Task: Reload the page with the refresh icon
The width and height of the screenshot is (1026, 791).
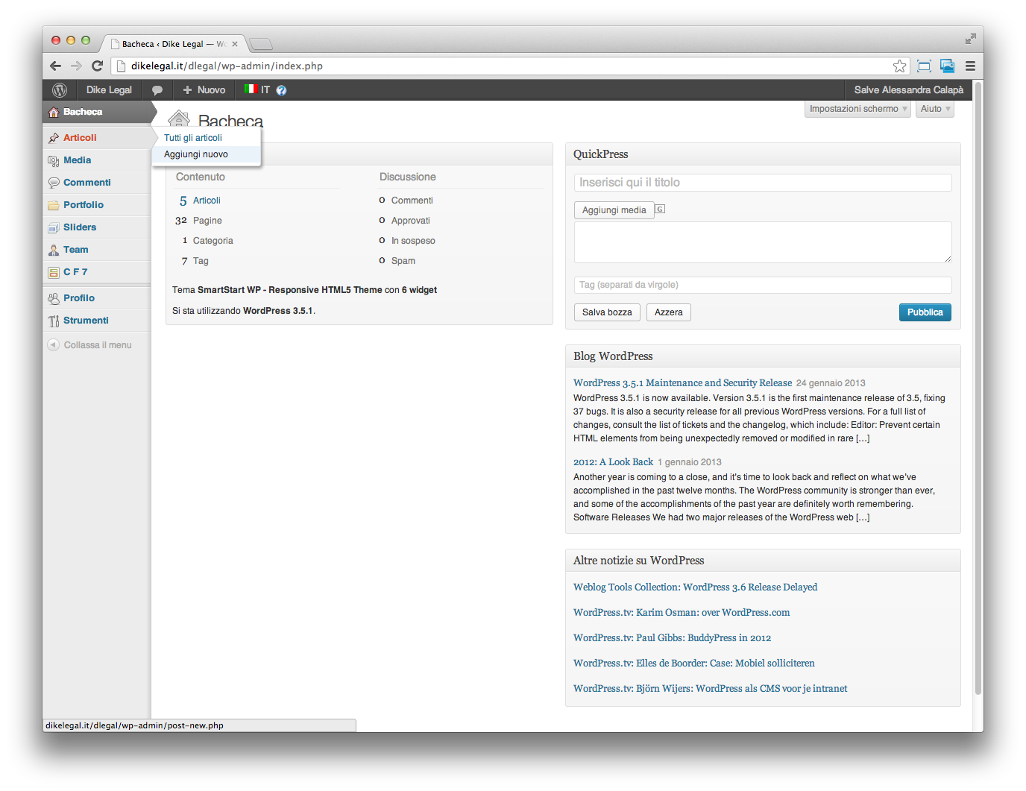Action: coord(97,66)
